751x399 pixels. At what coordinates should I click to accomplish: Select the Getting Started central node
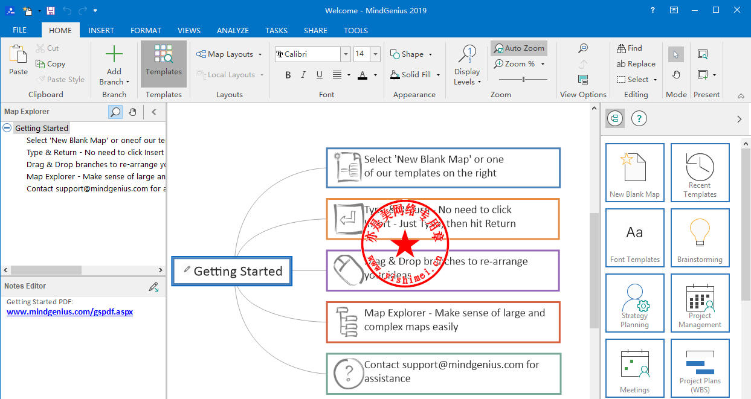coord(232,271)
